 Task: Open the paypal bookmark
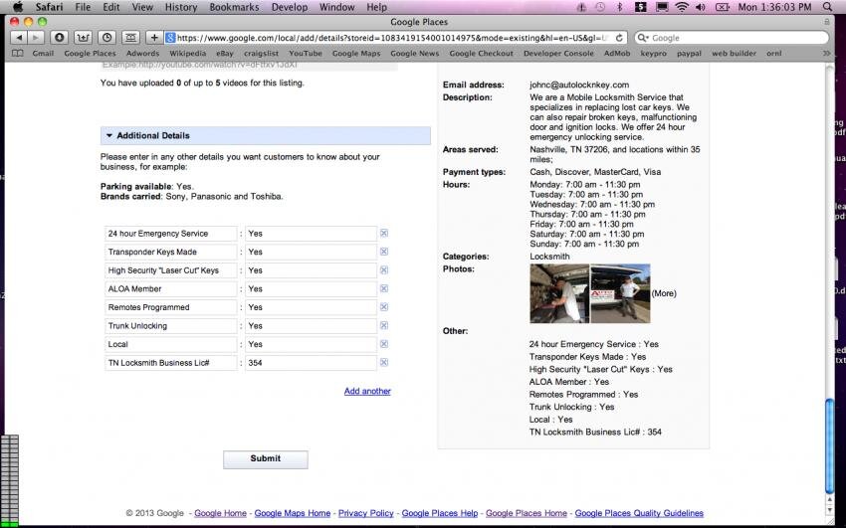[689, 54]
